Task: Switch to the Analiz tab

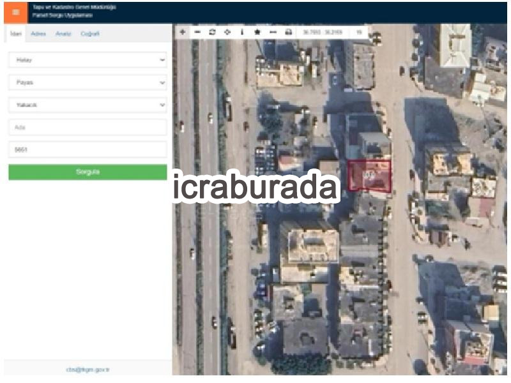Action: (63, 34)
